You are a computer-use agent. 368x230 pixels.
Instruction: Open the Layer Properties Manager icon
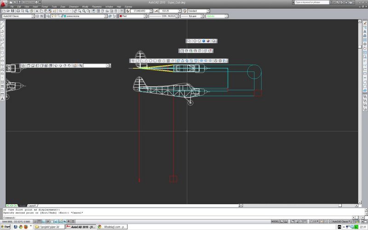[x=48, y=16]
